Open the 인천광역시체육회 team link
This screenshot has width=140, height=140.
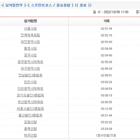(x=30, y=89)
